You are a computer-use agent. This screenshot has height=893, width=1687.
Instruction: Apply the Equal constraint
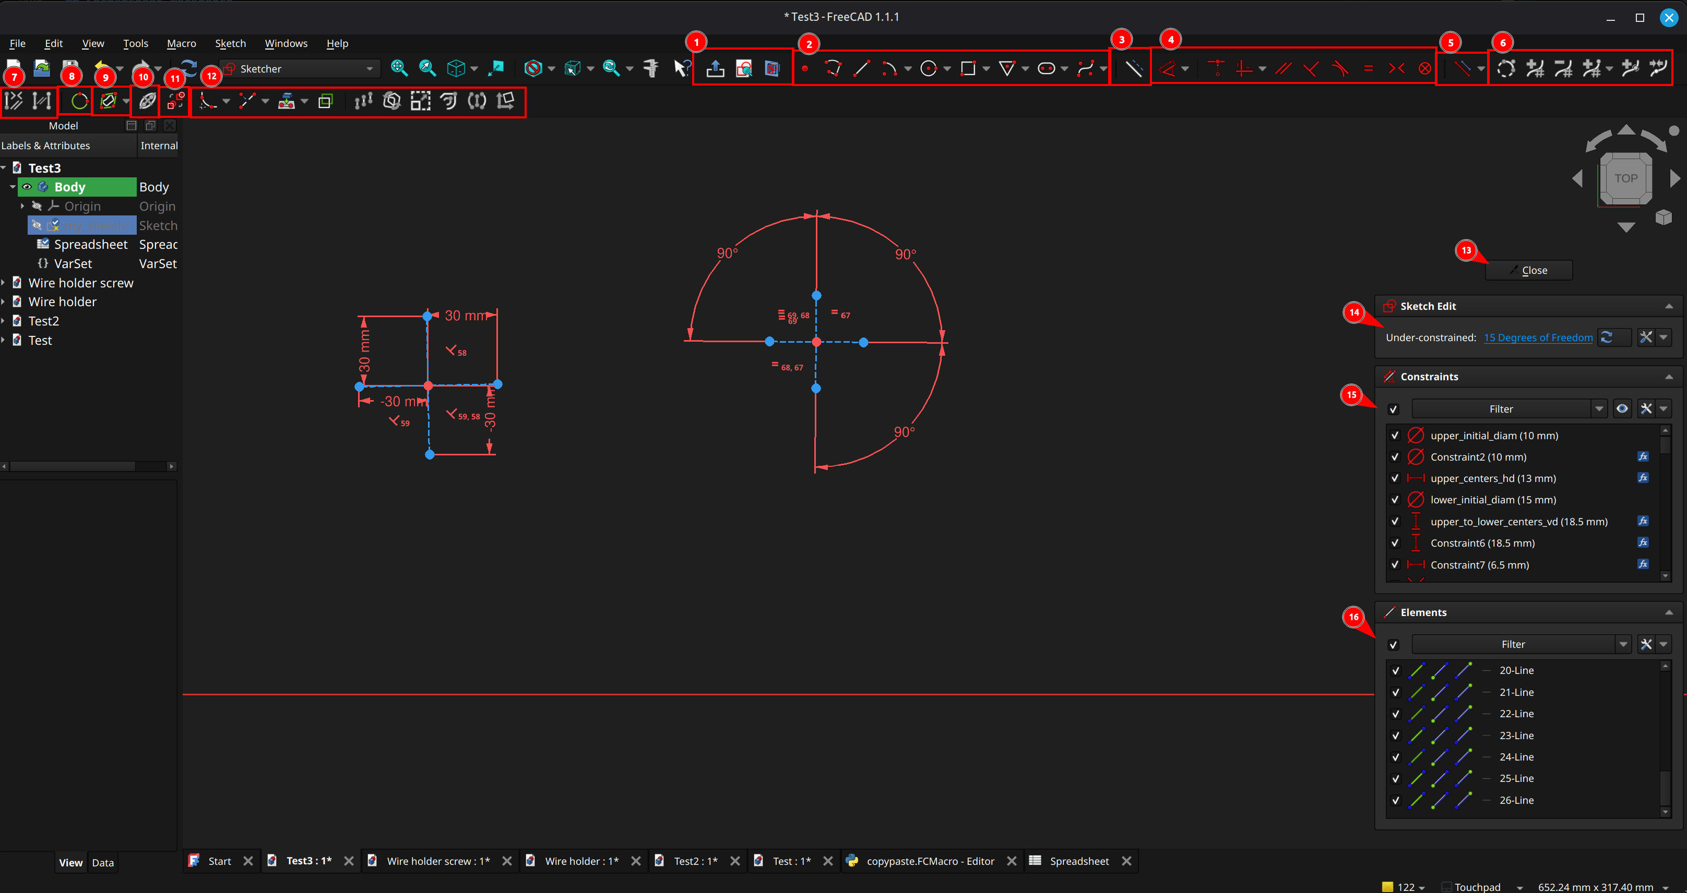click(x=1368, y=68)
